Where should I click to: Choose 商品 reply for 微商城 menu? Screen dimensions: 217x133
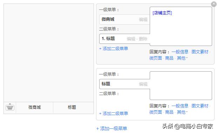[x=169, y=58]
